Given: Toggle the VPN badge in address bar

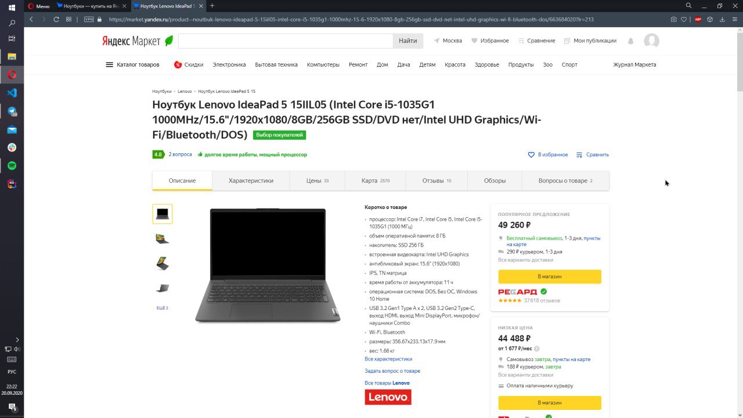Looking at the screenshot, I should [x=89, y=19].
